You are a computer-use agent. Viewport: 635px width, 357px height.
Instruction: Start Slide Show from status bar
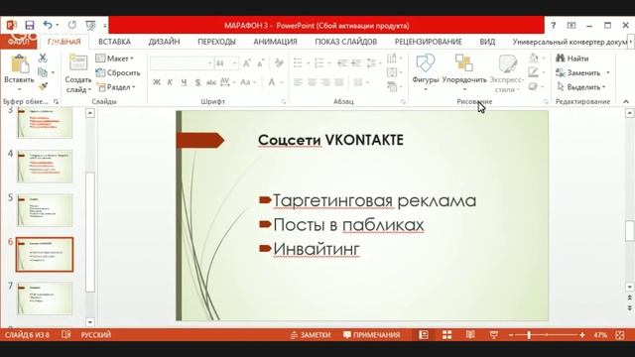coord(494,335)
